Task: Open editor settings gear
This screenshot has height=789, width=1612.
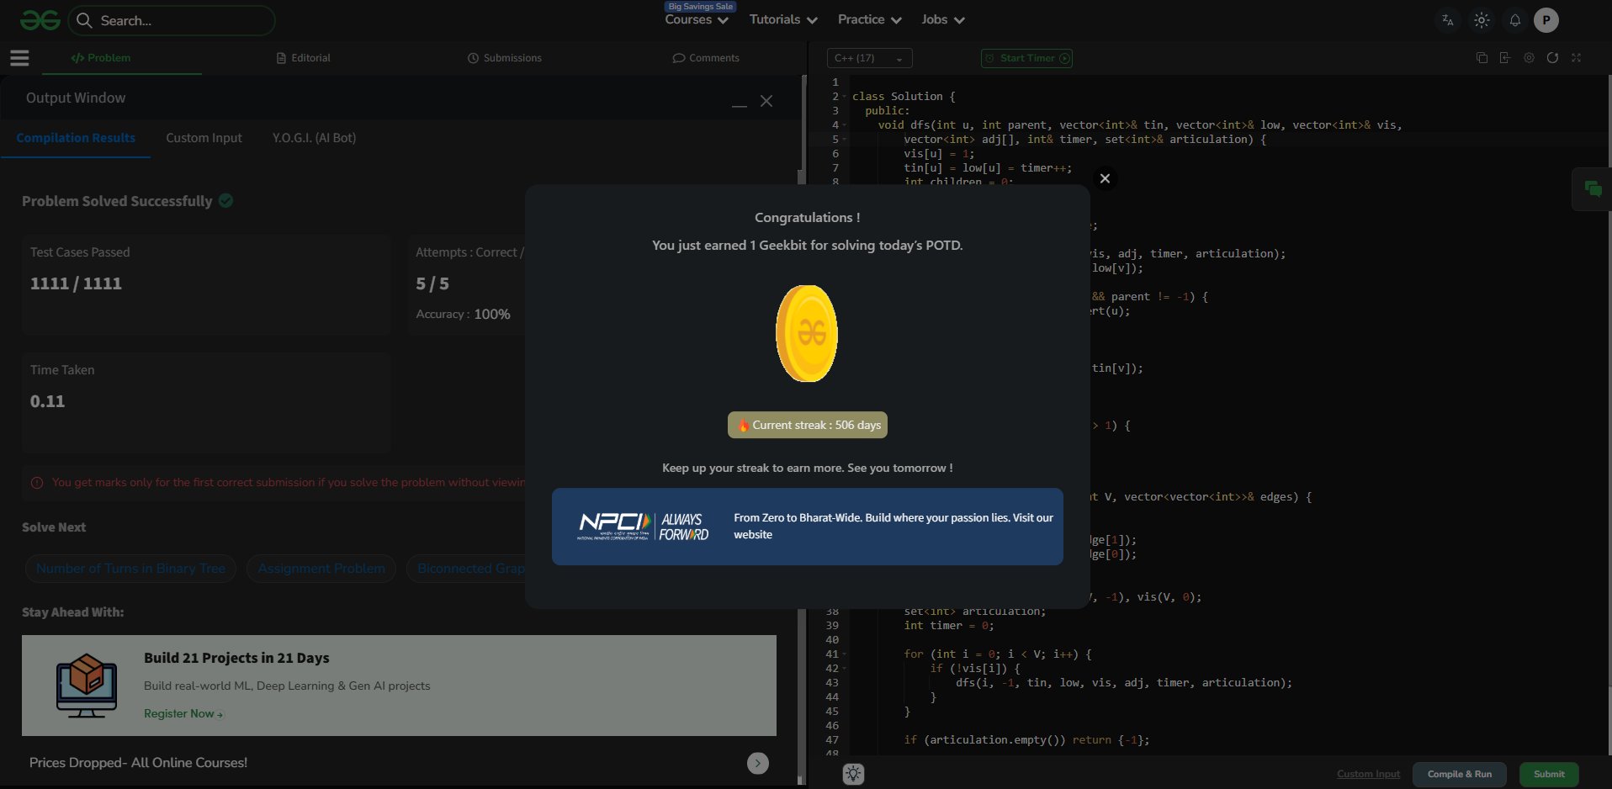Action: coord(1529,58)
